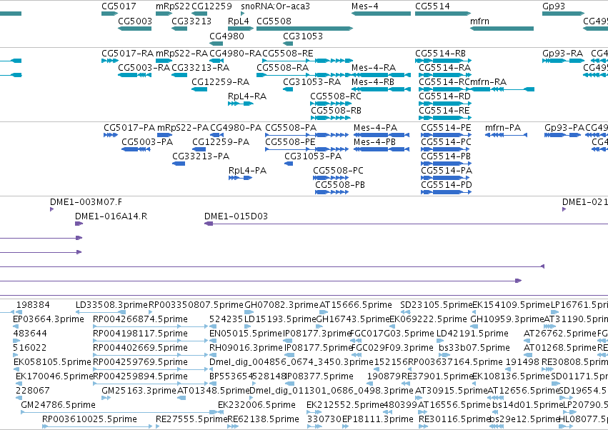Viewport: 608px width, 430px height.
Task: Click the DME1-003M07.F marker
Action: coord(52,209)
